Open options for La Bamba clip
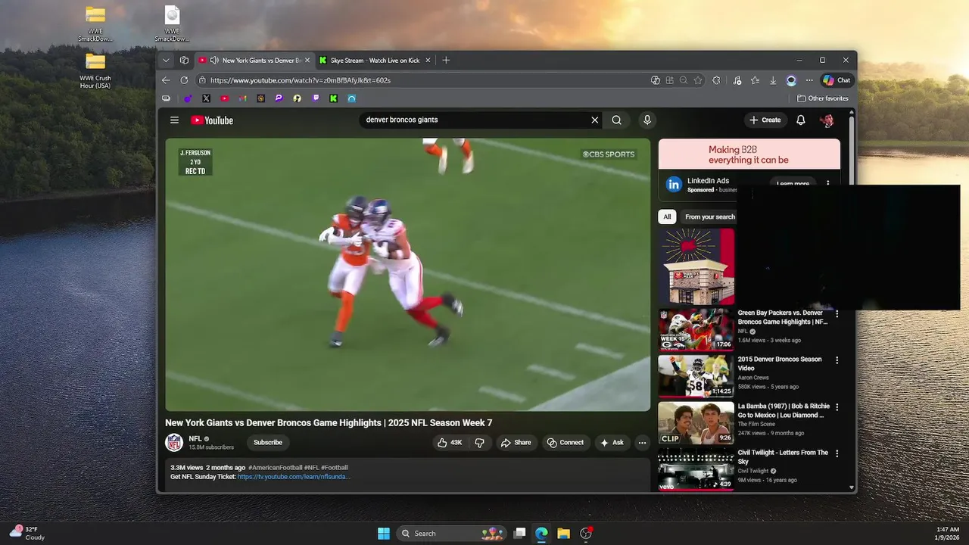 tap(837, 407)
